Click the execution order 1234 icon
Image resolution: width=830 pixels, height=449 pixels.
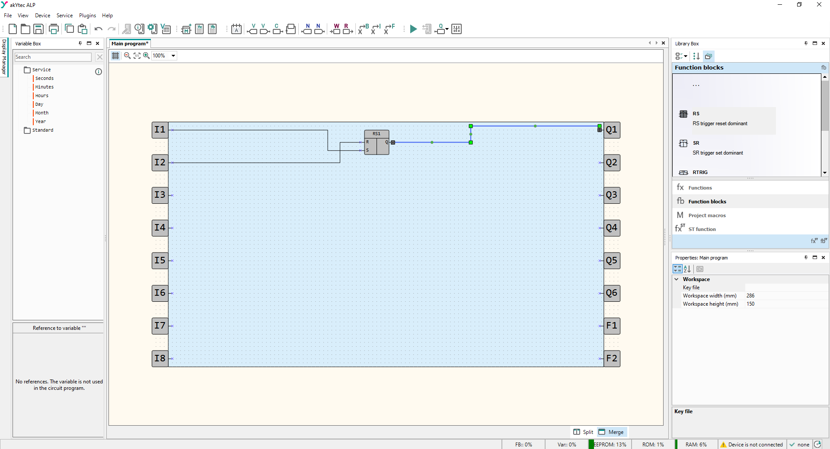(x=456, y=29)
